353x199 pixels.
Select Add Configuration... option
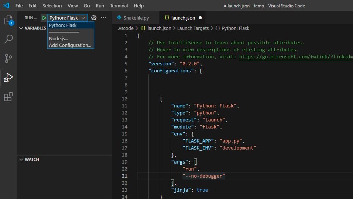70,45
